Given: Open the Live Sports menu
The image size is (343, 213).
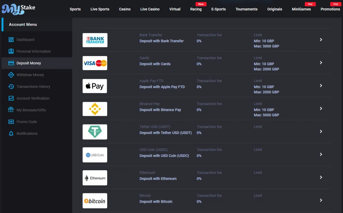Looking at the screenshot, I should coord(100,9).
